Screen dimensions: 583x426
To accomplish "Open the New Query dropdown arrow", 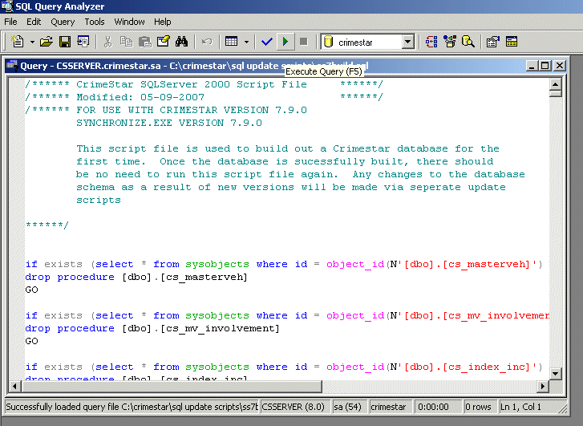I will point(32,42).
